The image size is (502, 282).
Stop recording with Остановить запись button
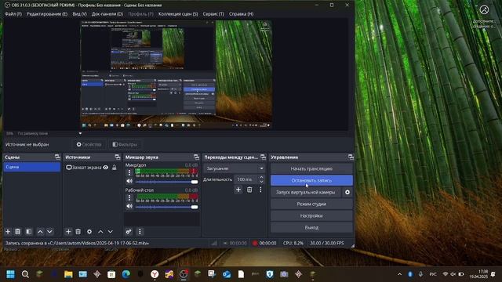tap(311, 180)
